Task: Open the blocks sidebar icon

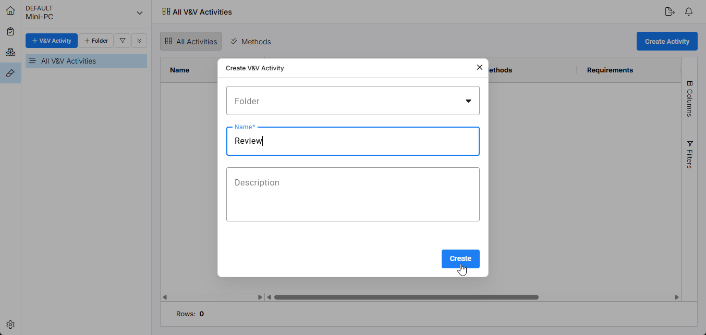Action: point(10,52)
